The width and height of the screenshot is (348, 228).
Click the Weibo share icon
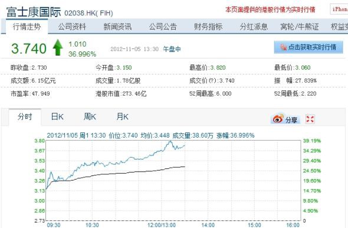tap(278, 119)
